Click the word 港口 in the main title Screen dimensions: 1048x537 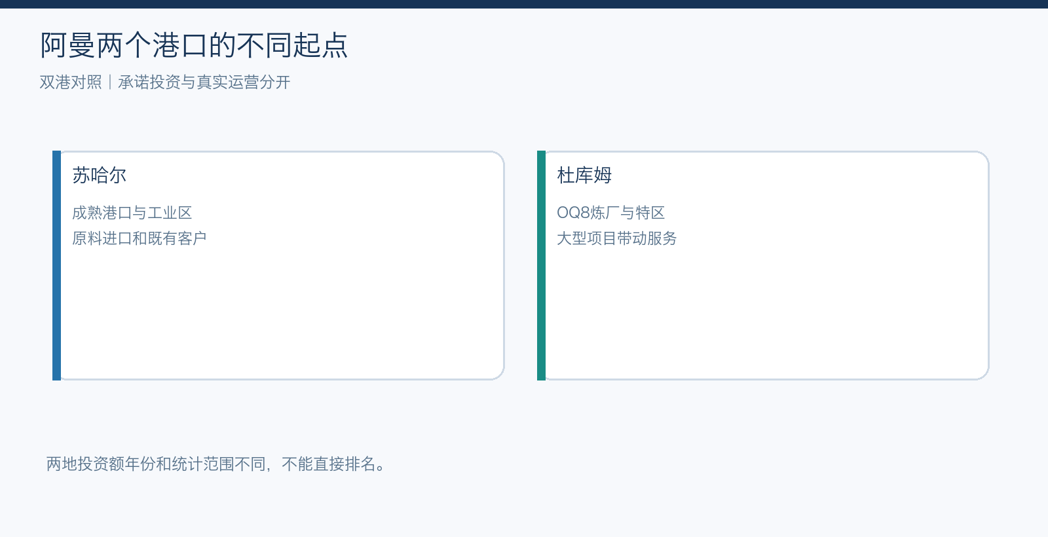tap(180, 46)
